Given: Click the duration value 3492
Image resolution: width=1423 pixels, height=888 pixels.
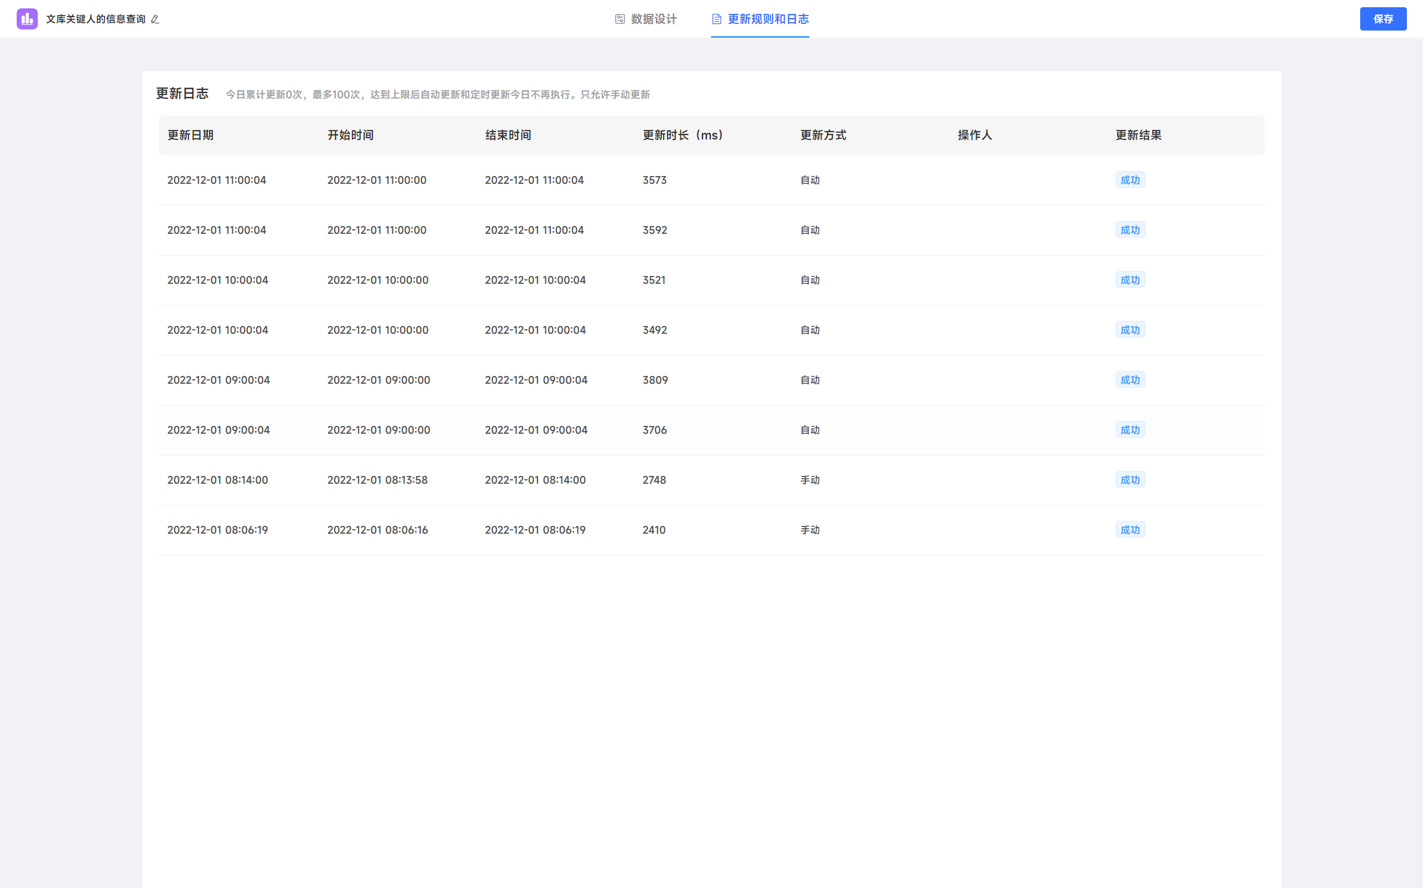Looking at the screenshot, I should coord(655,329).
